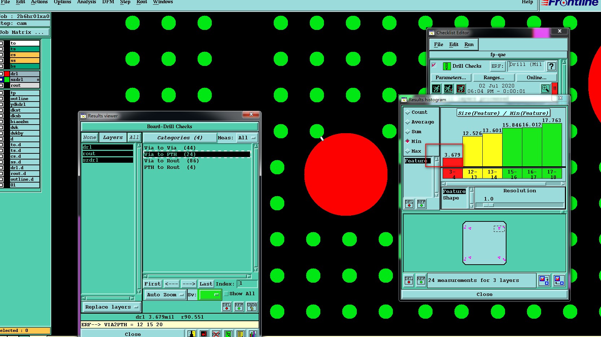Open the yellow report page icon
601x337 pixels.
pyautogui.click(x=241, y=334)
